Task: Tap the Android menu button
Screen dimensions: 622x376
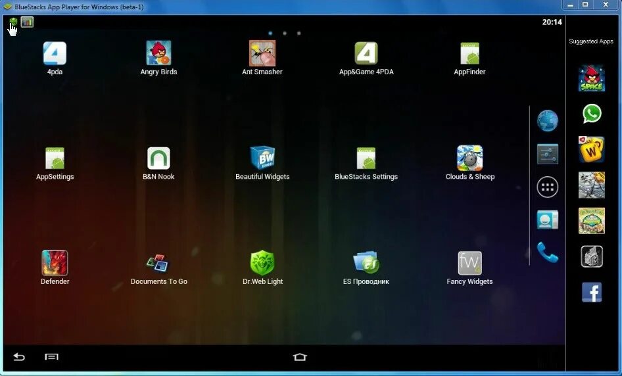Action: point(51,357)
